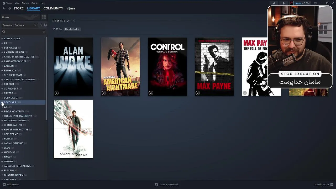The width and height of the screenshot is (336, 189).
Task: Expand the 505 GAMES collection
Action: pyautogui.click(x=2, y=48)
